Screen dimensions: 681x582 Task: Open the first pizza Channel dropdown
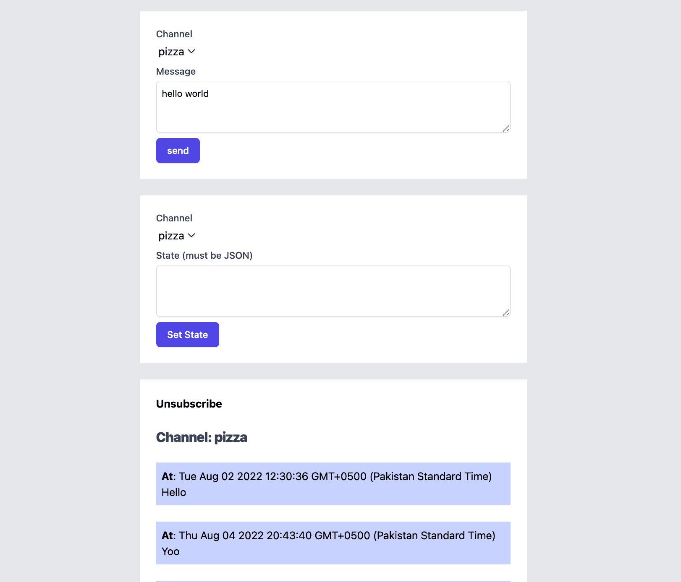pyautogui.click(x=176, y=51)
